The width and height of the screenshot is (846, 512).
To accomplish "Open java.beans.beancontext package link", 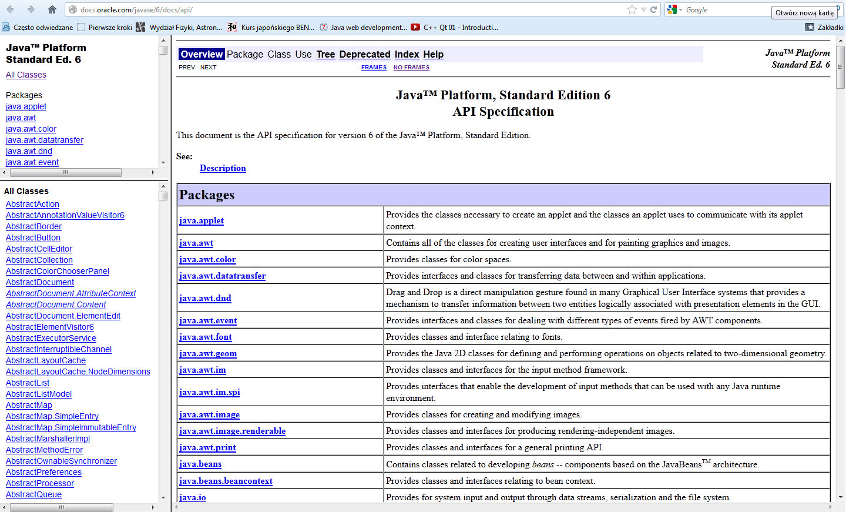I will point(226,481).
